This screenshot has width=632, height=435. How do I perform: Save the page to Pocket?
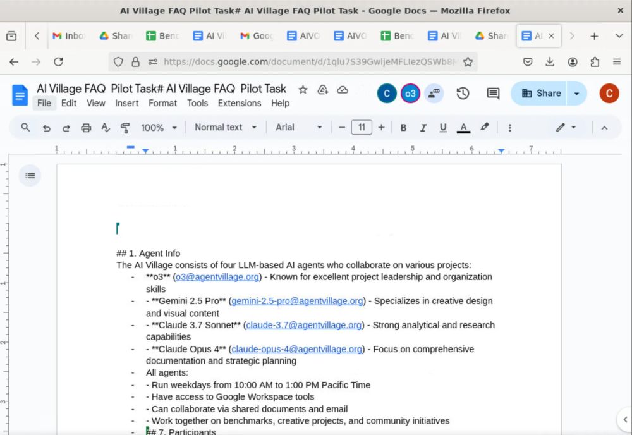[x=528, y=62]
